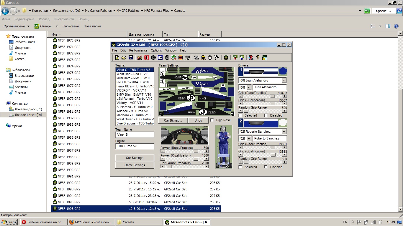Open the Options menu
Screen dimensions: 403x226
[156, 50]
